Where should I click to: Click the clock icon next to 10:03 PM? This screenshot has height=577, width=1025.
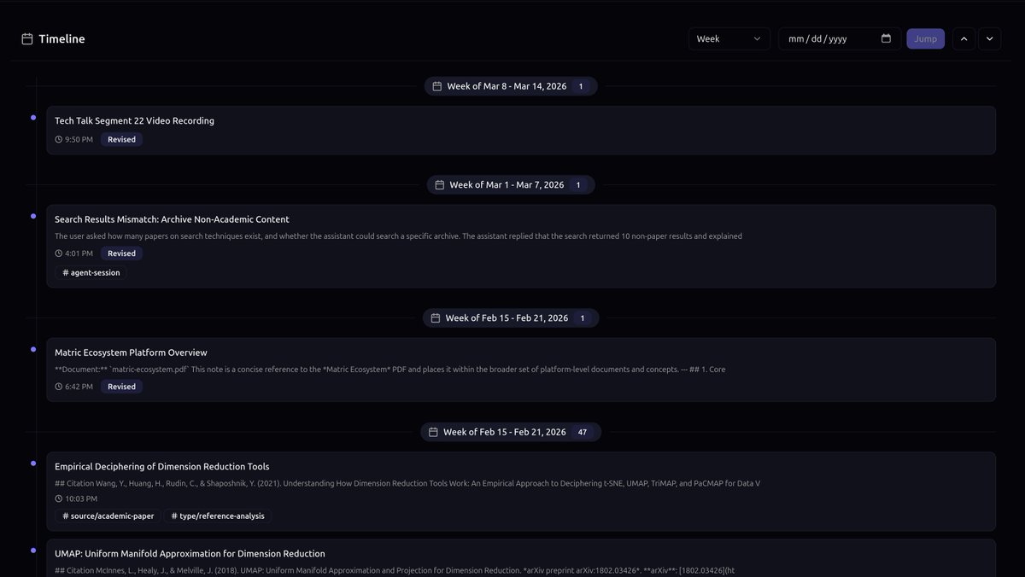(59, 498)
